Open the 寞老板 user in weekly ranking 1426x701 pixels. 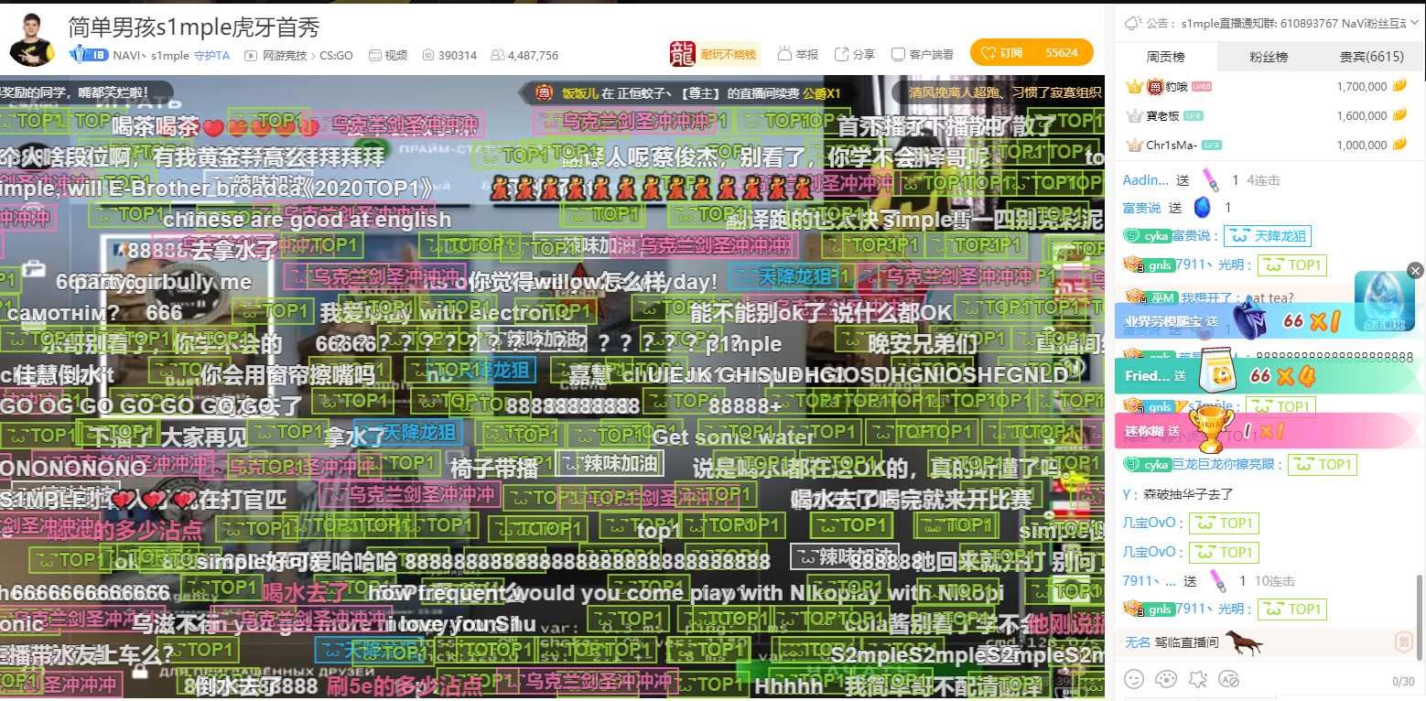1164,116
